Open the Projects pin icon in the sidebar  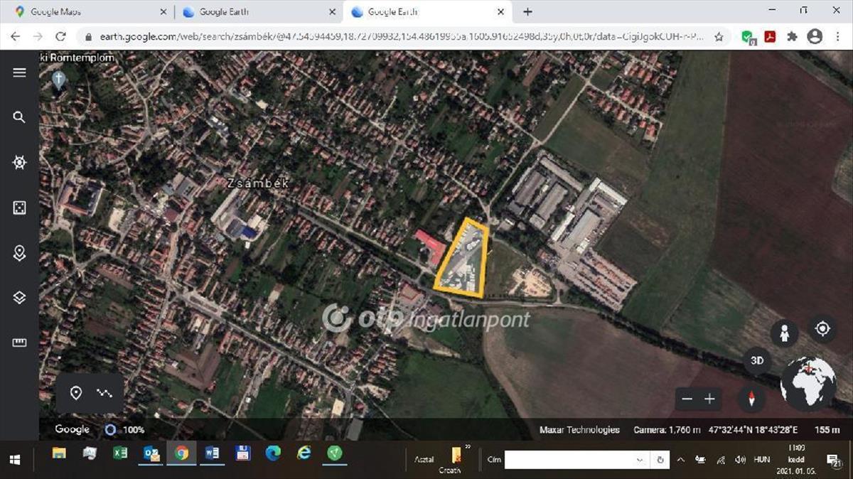pos(19,252)
